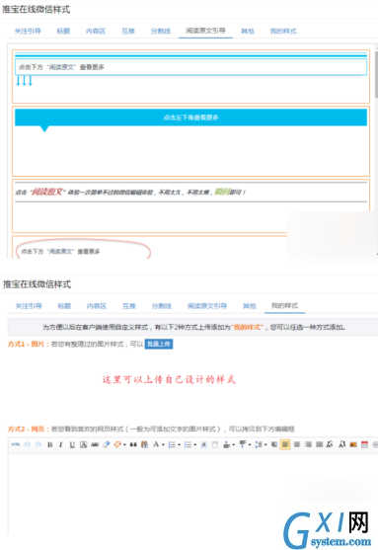The height and width of the screenshot is (550, 378).
Task: Insert an image via toolbar icon
Action: [x=353, y=444]
